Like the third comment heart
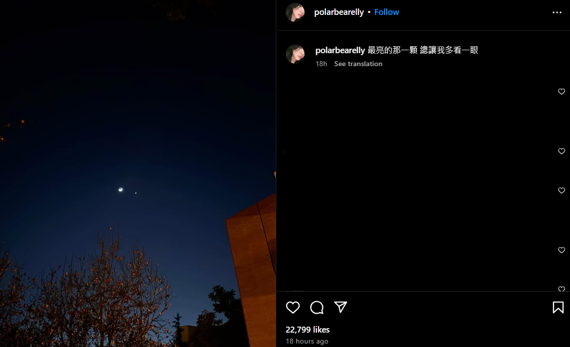The height and width of the screenshot is (347, 570). coord(561,190)
